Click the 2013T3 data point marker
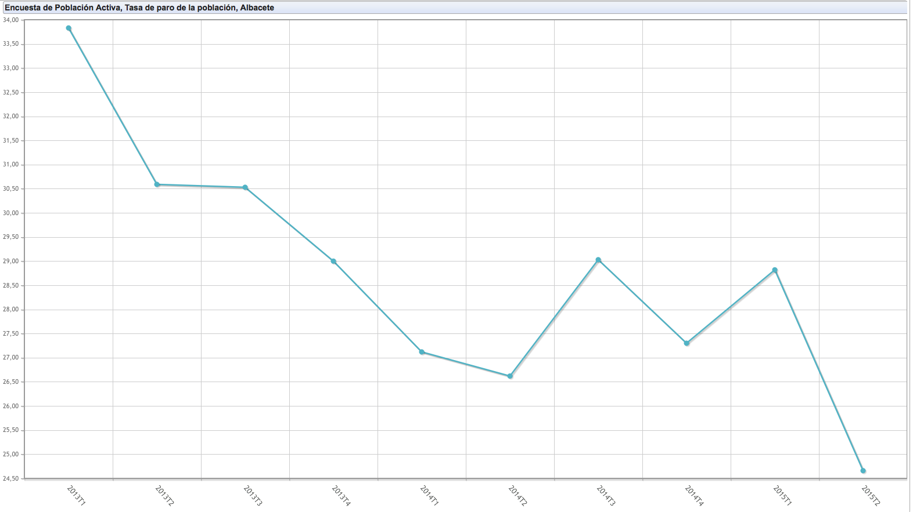 245,187
